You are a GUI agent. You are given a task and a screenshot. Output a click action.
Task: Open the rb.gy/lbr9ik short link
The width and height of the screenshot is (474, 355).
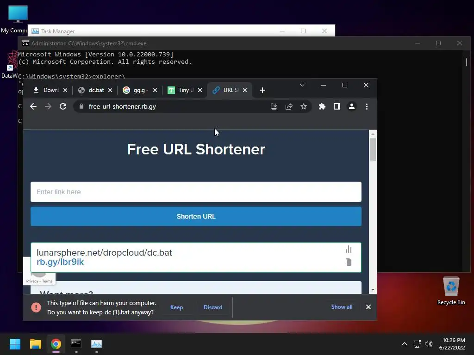click(60, 262)
